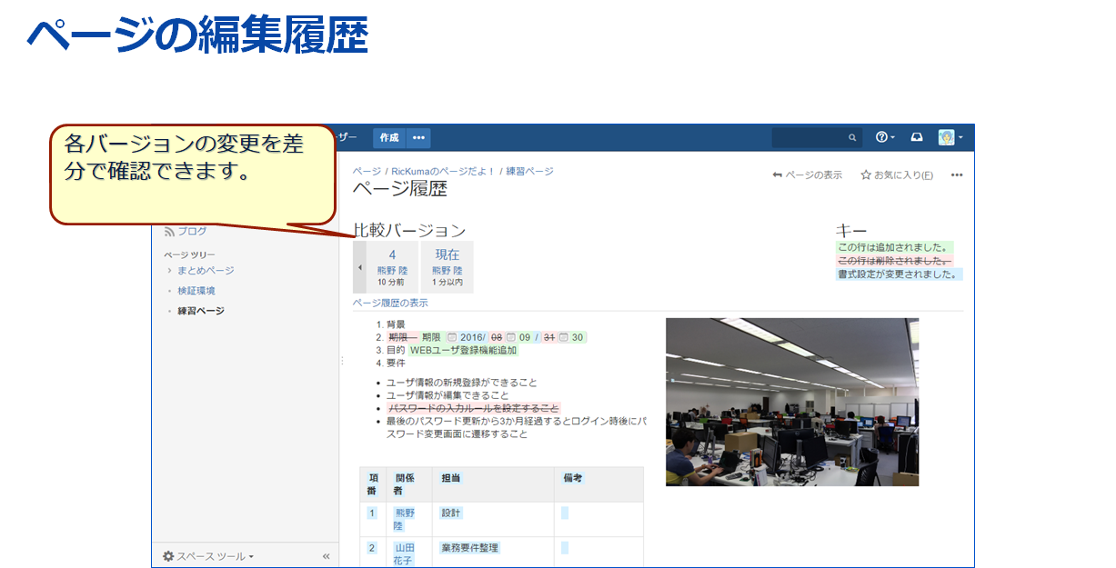1116x568 pixels.
Task: Click the 設計 table cell
Action: [493, 520]
